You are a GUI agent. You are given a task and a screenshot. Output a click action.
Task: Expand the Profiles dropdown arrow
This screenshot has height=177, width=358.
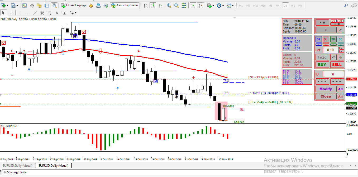(17, 6)
